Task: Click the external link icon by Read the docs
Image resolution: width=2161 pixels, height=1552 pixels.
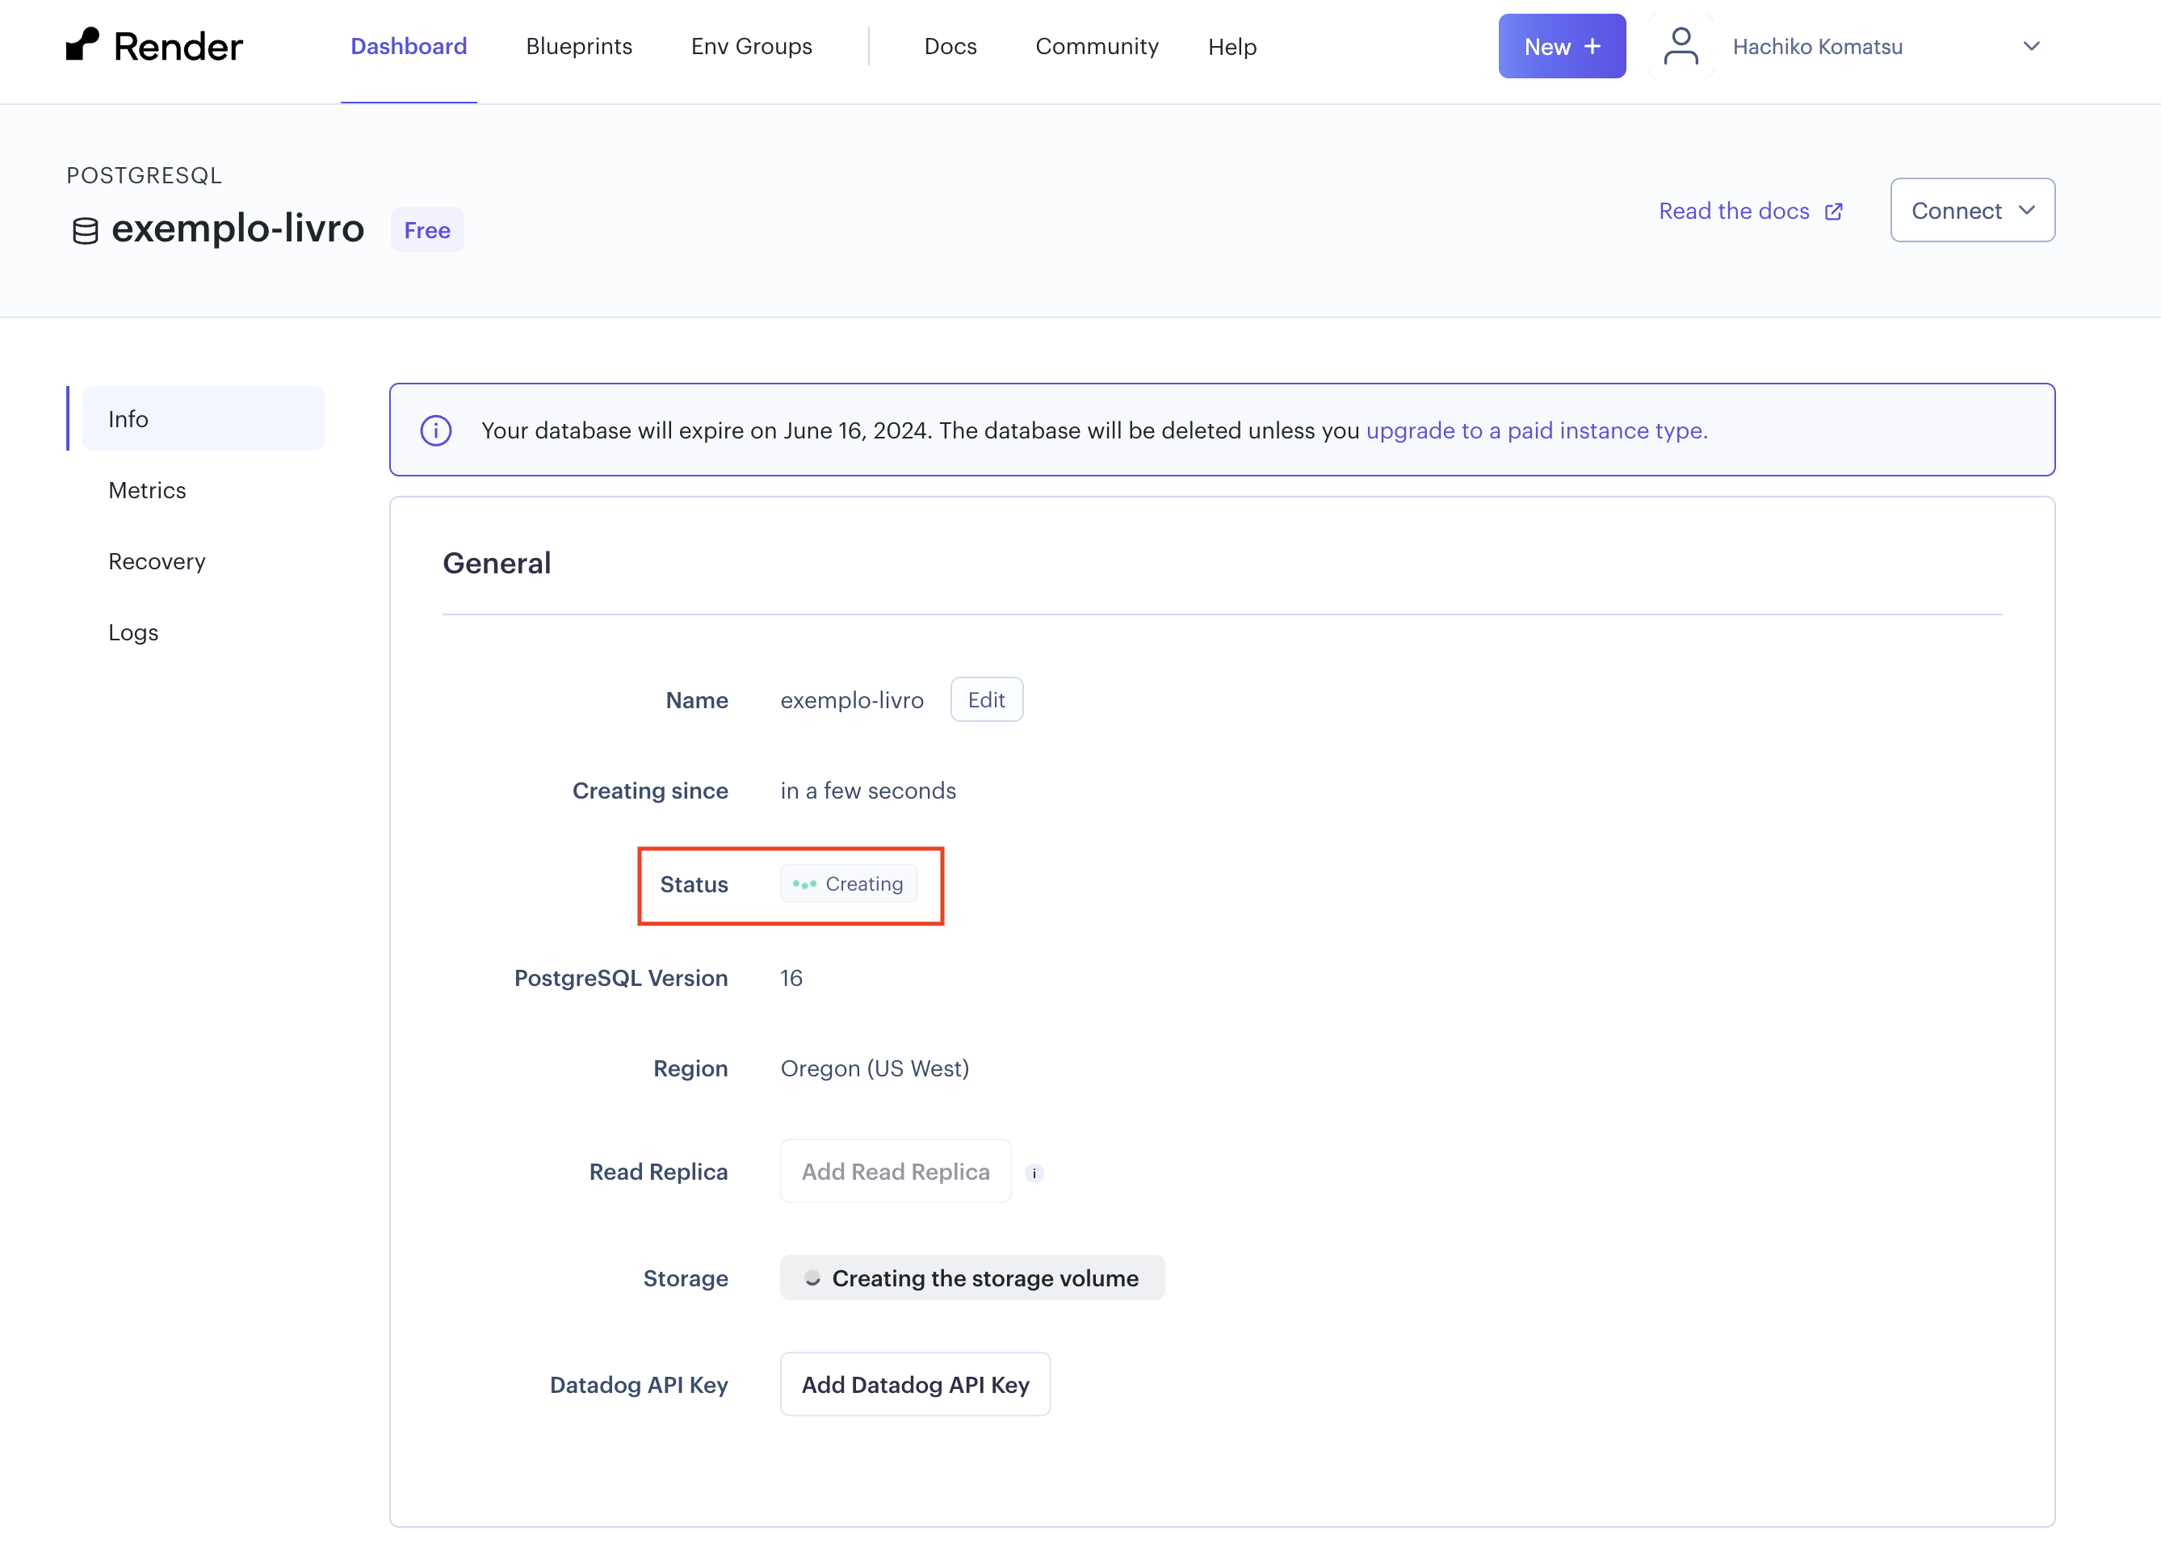Action: coord(1833,212)
